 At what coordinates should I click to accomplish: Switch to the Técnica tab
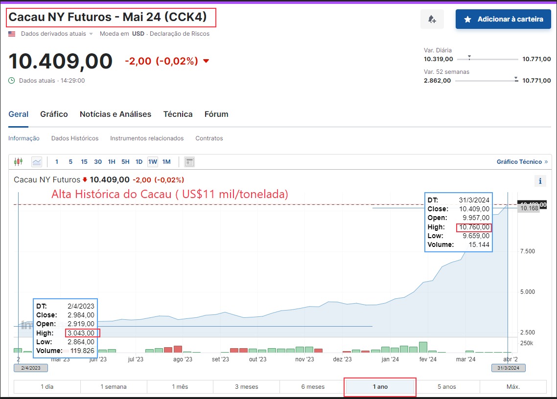coord(178,114)
